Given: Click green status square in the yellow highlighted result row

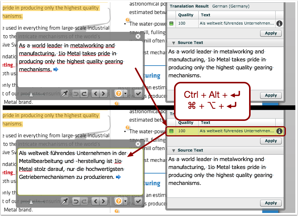Looking at the screenshot, I should point(171,131).
